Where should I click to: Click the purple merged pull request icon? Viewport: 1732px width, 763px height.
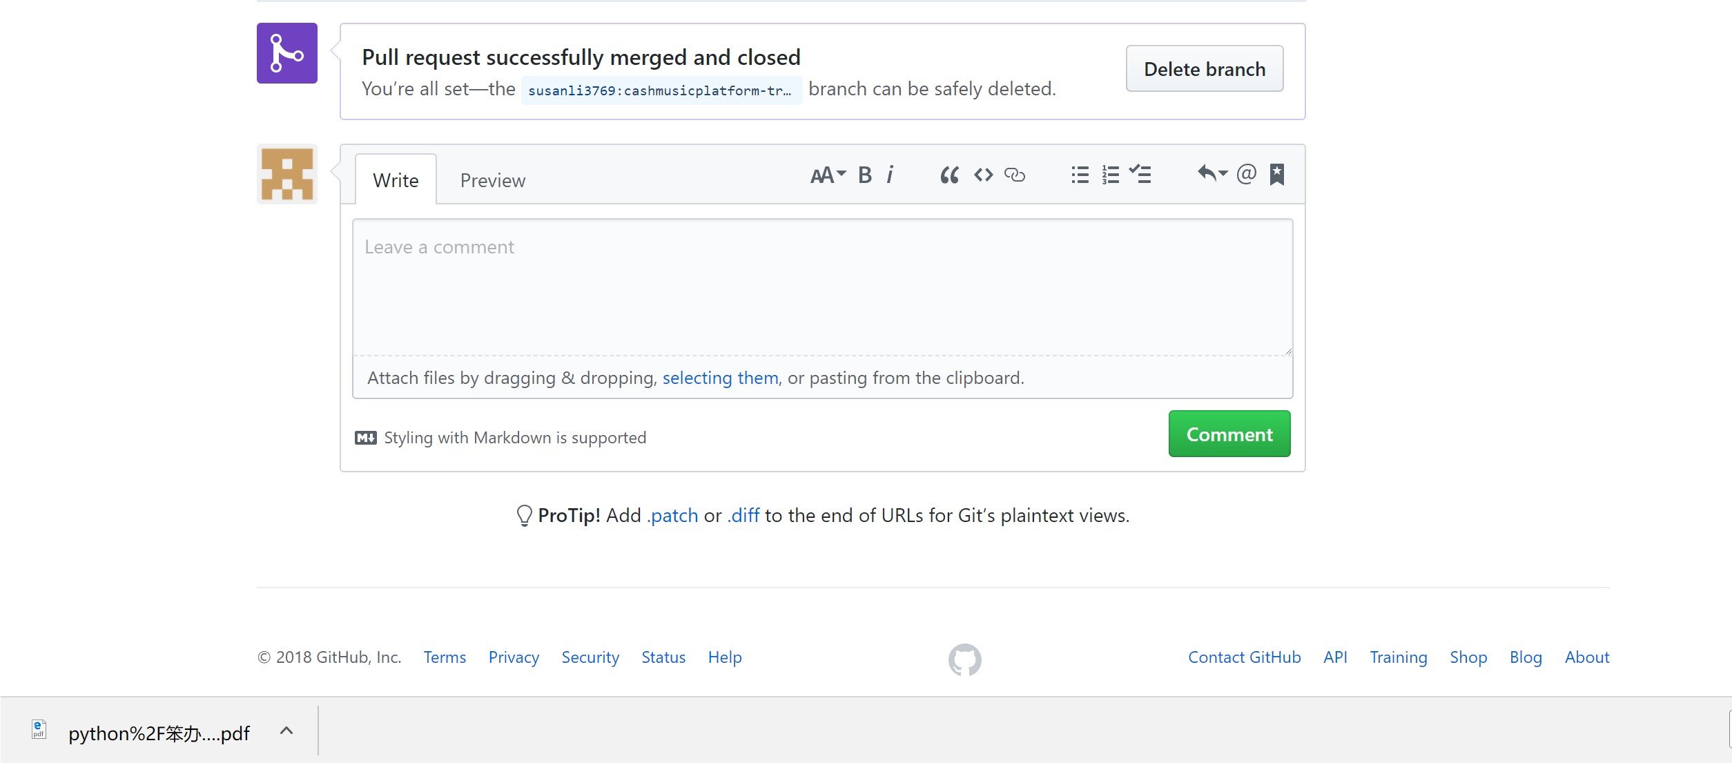(287, 53)
